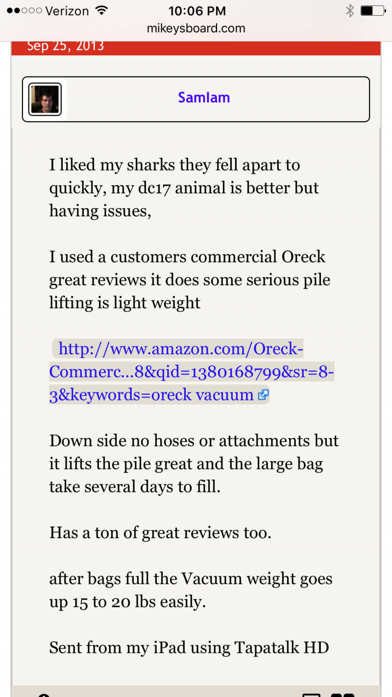The image size is (392, 697).
Task: Open the Samlam username profile link
Action: click(x=204, y=98)
